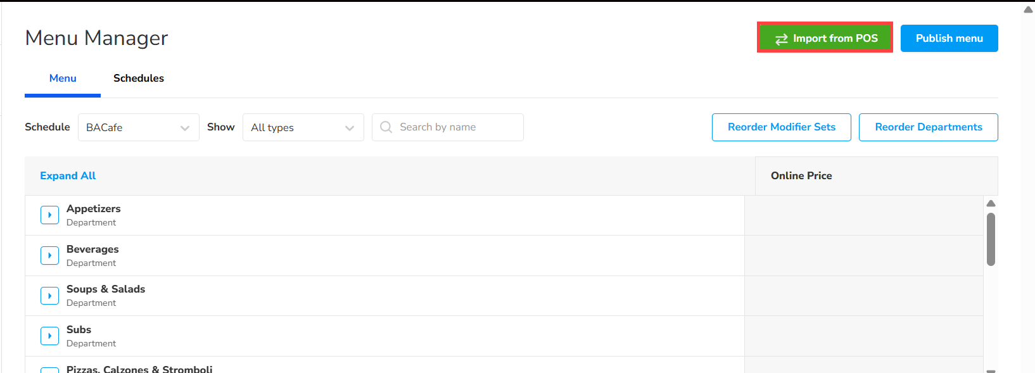Viewport: 1035px width, 373px height.
Task: Expand the Subs department row
Action: click(x=49, y=336)
